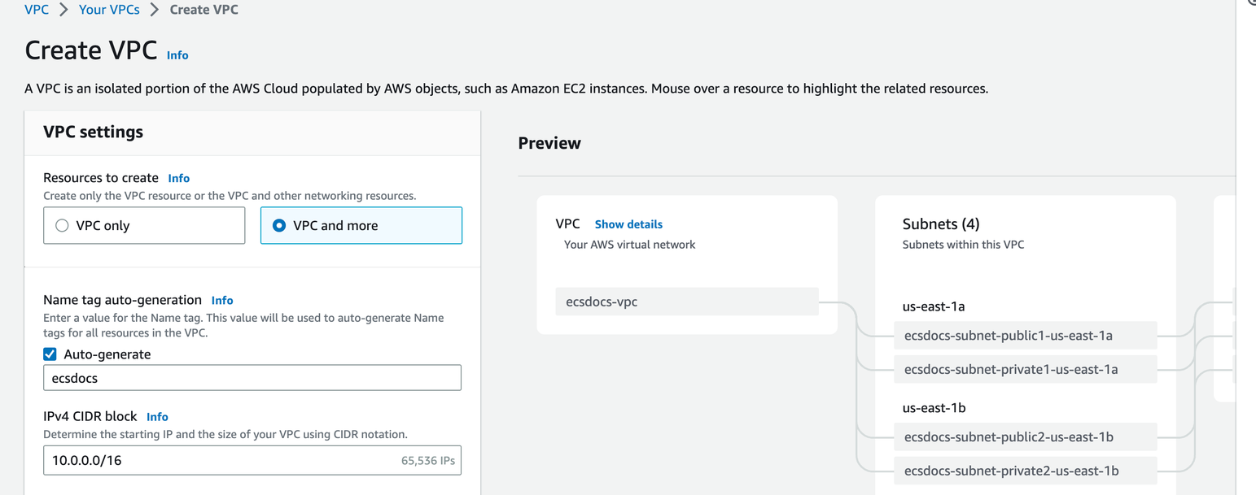Open Info beside the Create VPC heading

[x=177, y=55]
